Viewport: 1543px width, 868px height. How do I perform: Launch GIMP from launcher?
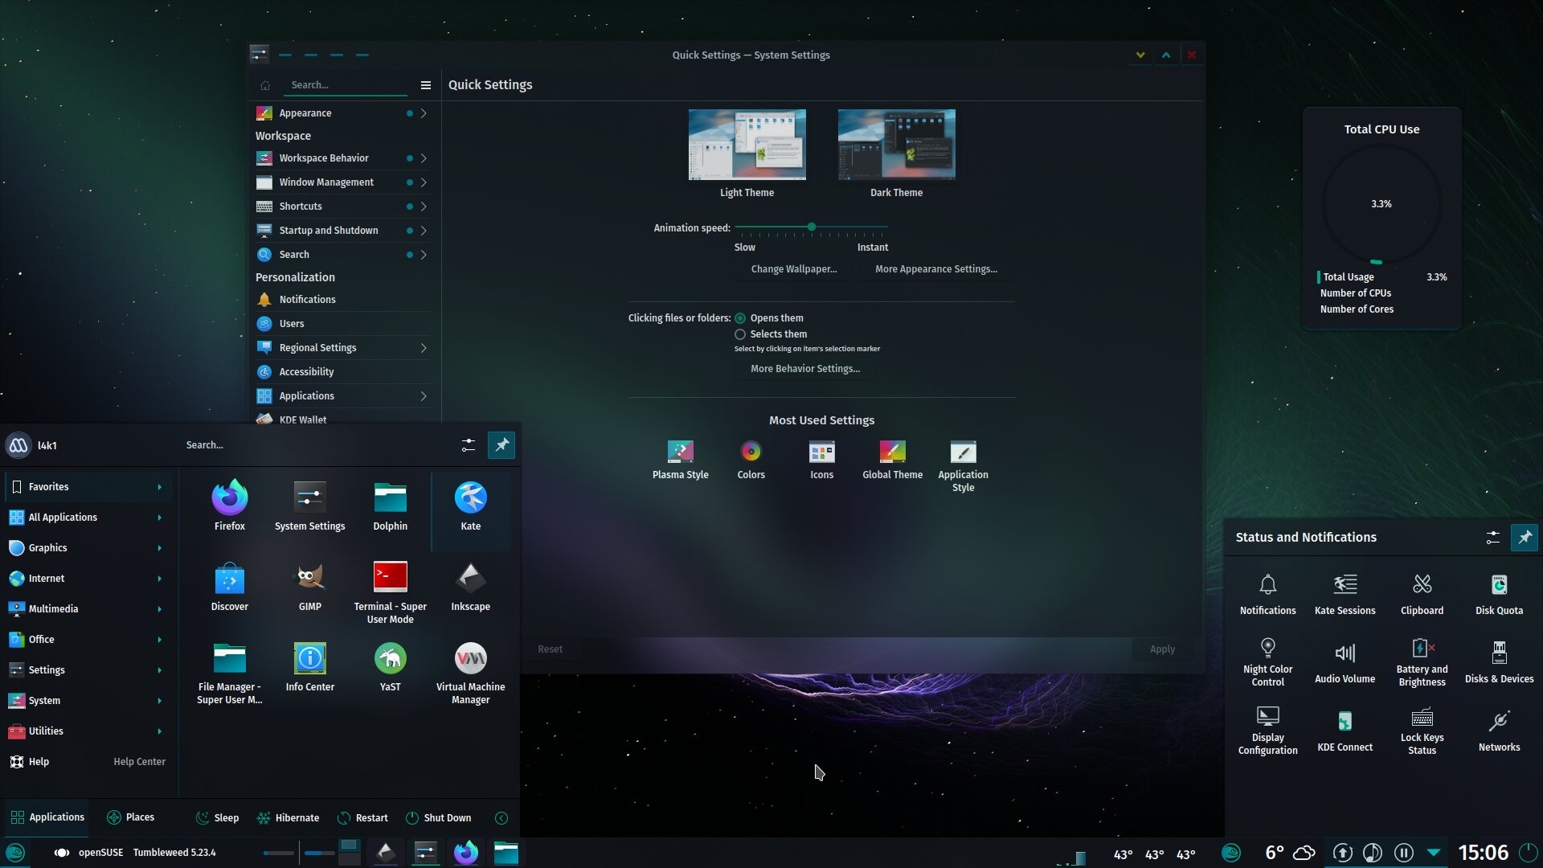[310, 586]
